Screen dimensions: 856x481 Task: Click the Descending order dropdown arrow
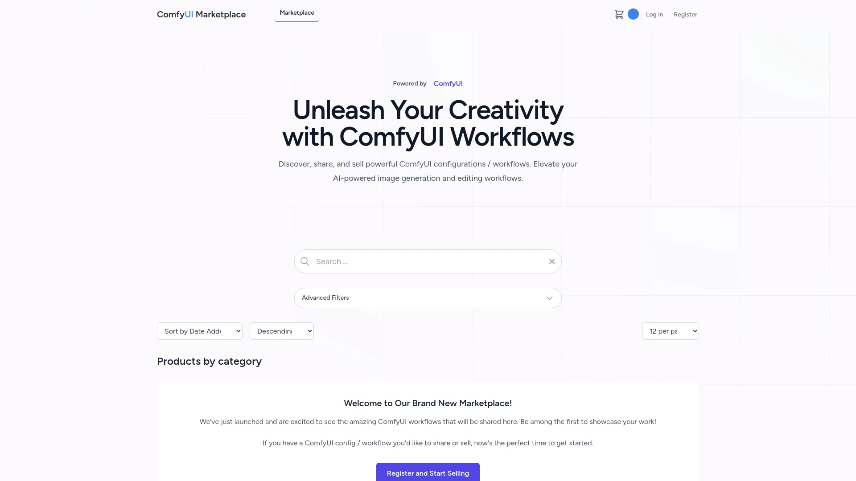tap(310, 330)
